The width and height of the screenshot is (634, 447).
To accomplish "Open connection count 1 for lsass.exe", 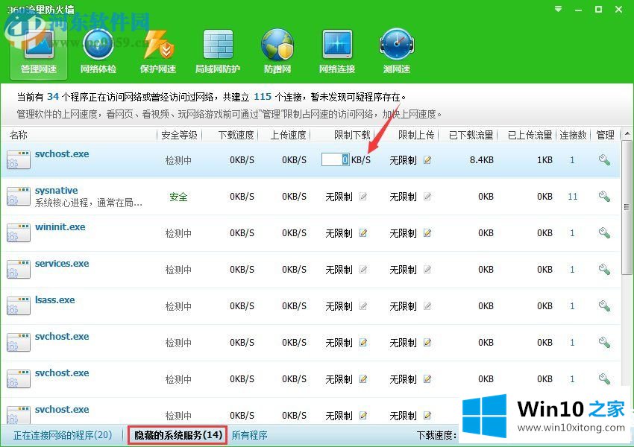I will click(x=572, y=306).
